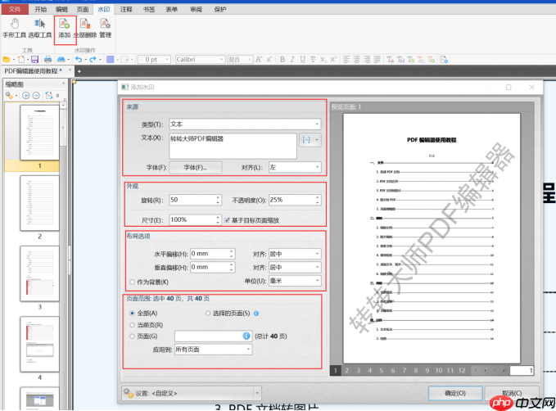Expand the Apply To all pages dropdown
The width and height of the screenshot is (556, 411).
(213, 350)
